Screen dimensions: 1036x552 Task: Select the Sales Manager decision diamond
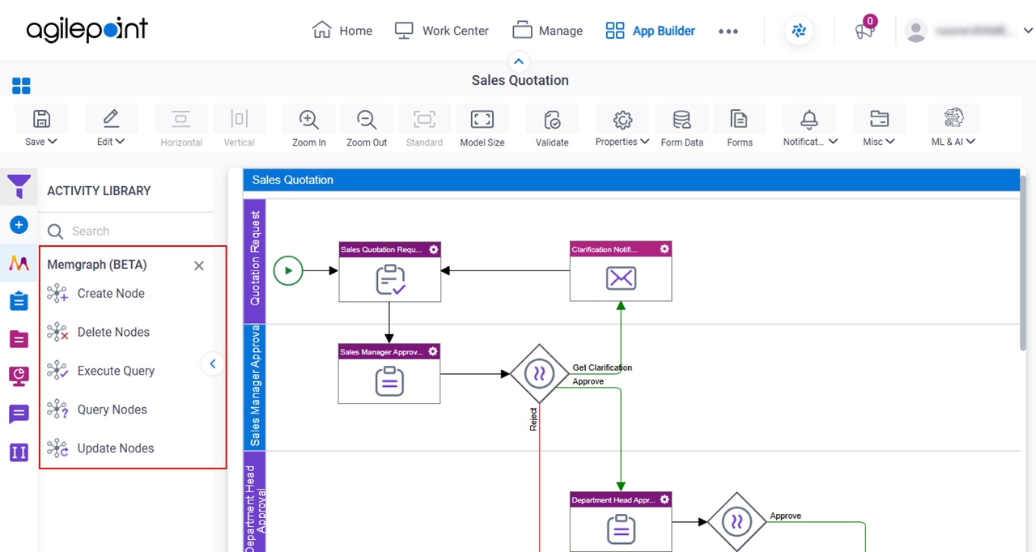point(539,374)
